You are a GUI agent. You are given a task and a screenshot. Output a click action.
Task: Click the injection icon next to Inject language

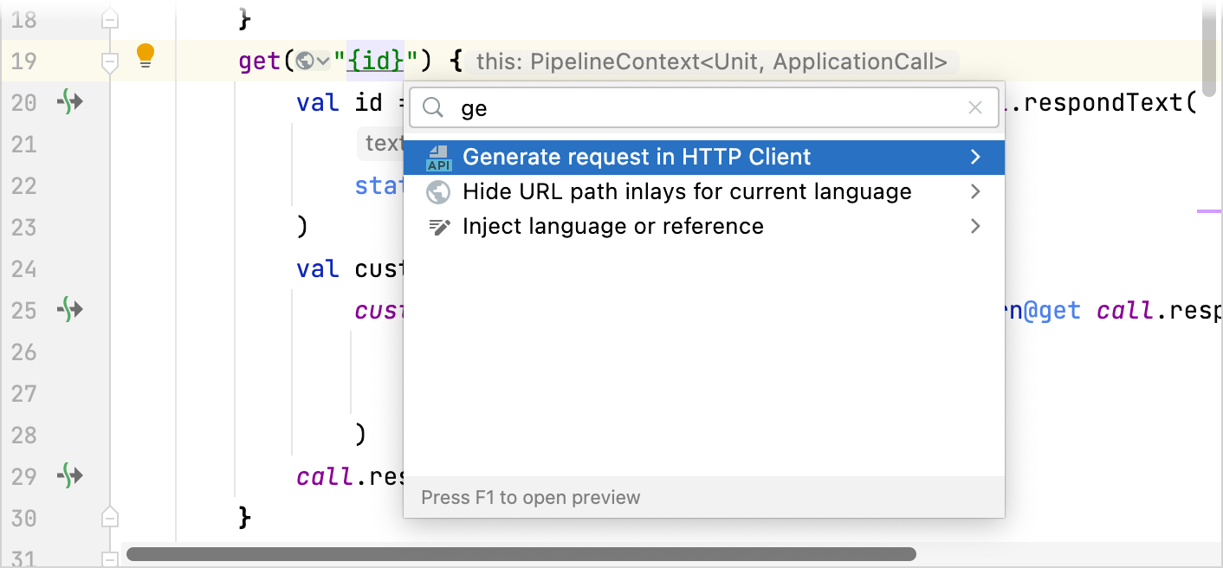pos(438,226)
